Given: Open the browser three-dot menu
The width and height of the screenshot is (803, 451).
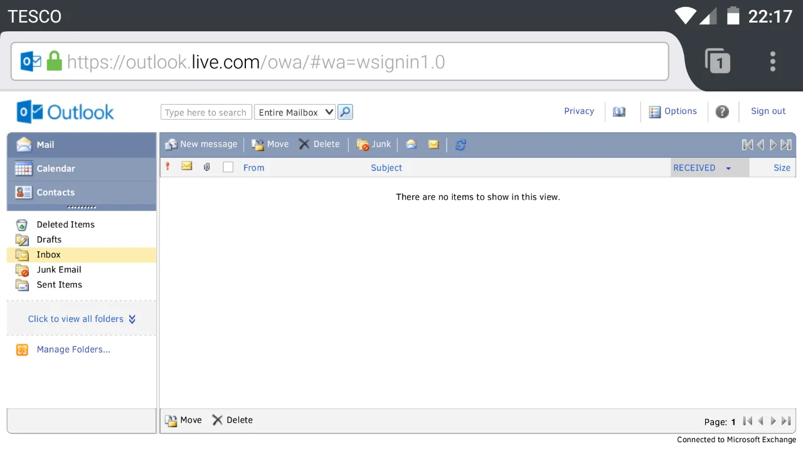Looking at the screenshot, I should point(773,61).
